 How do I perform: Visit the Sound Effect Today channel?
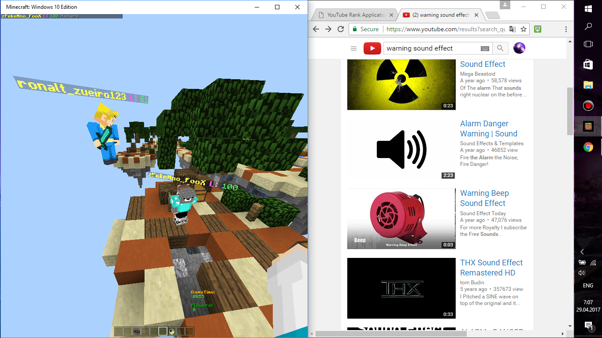click(x=483, y=213)
